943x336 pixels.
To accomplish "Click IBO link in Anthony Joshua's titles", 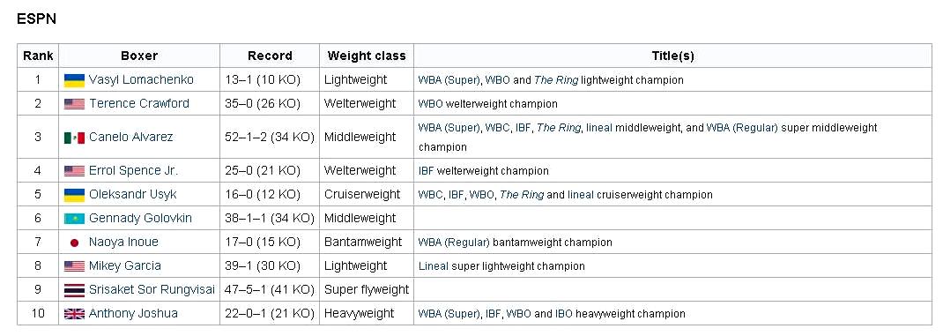I will coord(564,314).
